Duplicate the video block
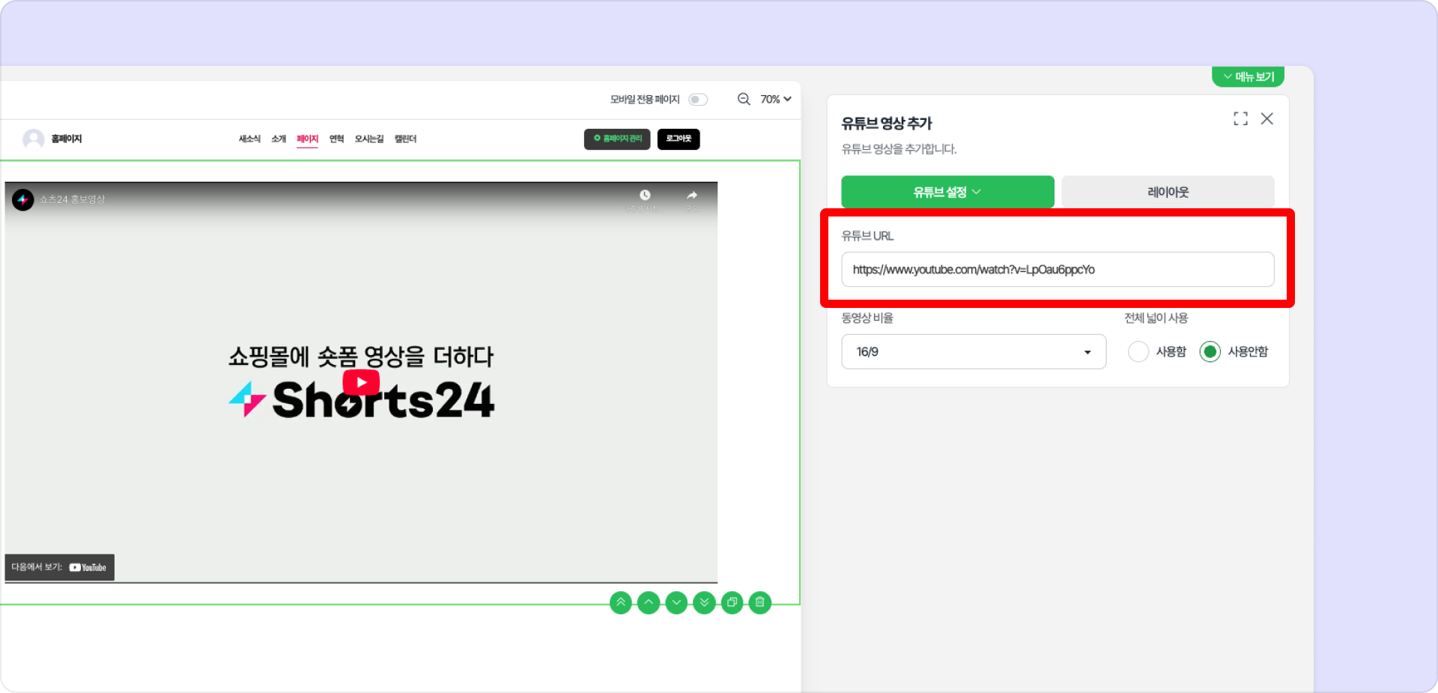 click(732, 602)
